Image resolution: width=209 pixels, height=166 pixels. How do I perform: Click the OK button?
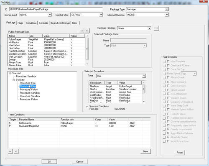coord(49,162)
